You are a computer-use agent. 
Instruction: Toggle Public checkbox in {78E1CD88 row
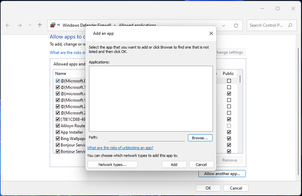229,119
